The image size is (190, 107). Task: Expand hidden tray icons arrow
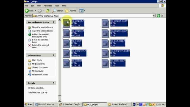click(x=138, y=104)
